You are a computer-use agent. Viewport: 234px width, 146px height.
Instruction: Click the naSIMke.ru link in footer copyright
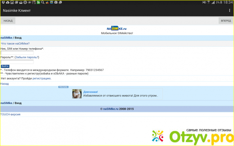pyautogui.click(x=111, y=109)
